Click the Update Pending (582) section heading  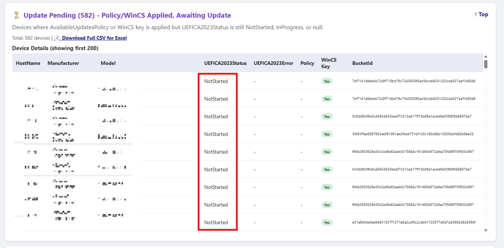click(x=127, y=16)
